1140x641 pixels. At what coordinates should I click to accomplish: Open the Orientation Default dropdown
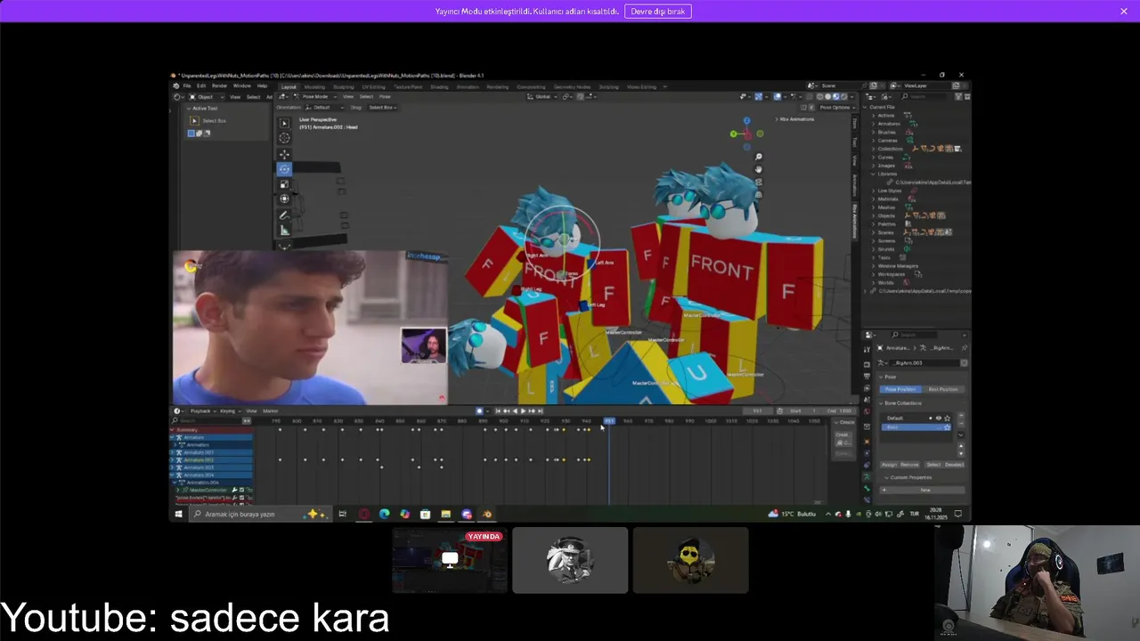pos(322,107)
